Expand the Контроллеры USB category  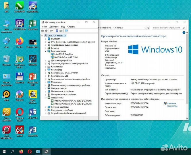pyautogui.click(x=45, y=76)
